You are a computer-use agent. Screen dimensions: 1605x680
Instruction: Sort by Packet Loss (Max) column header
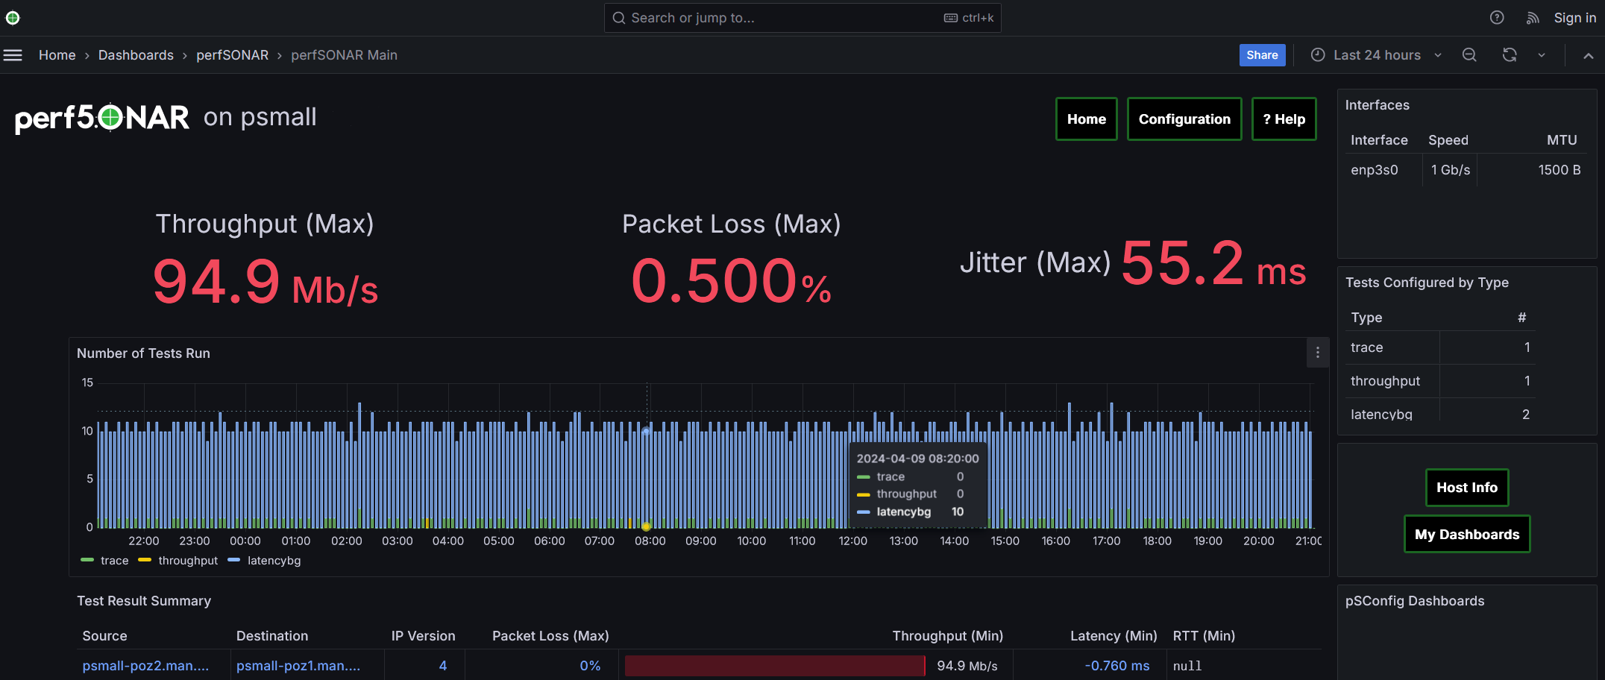point(550,636)
